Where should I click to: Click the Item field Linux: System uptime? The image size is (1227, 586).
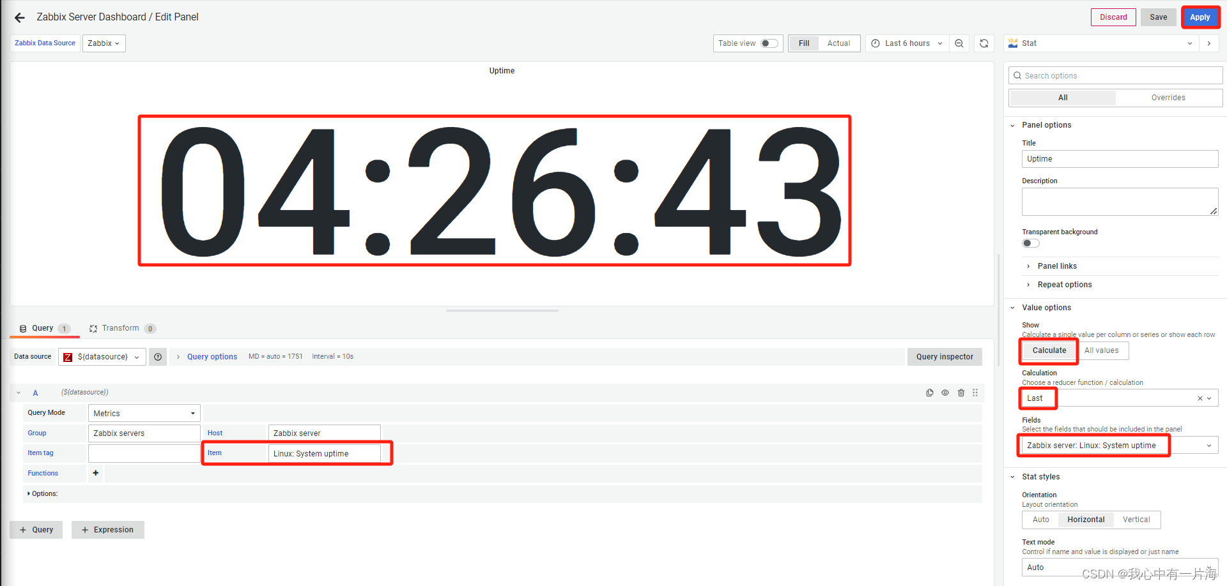coord(324,454)
